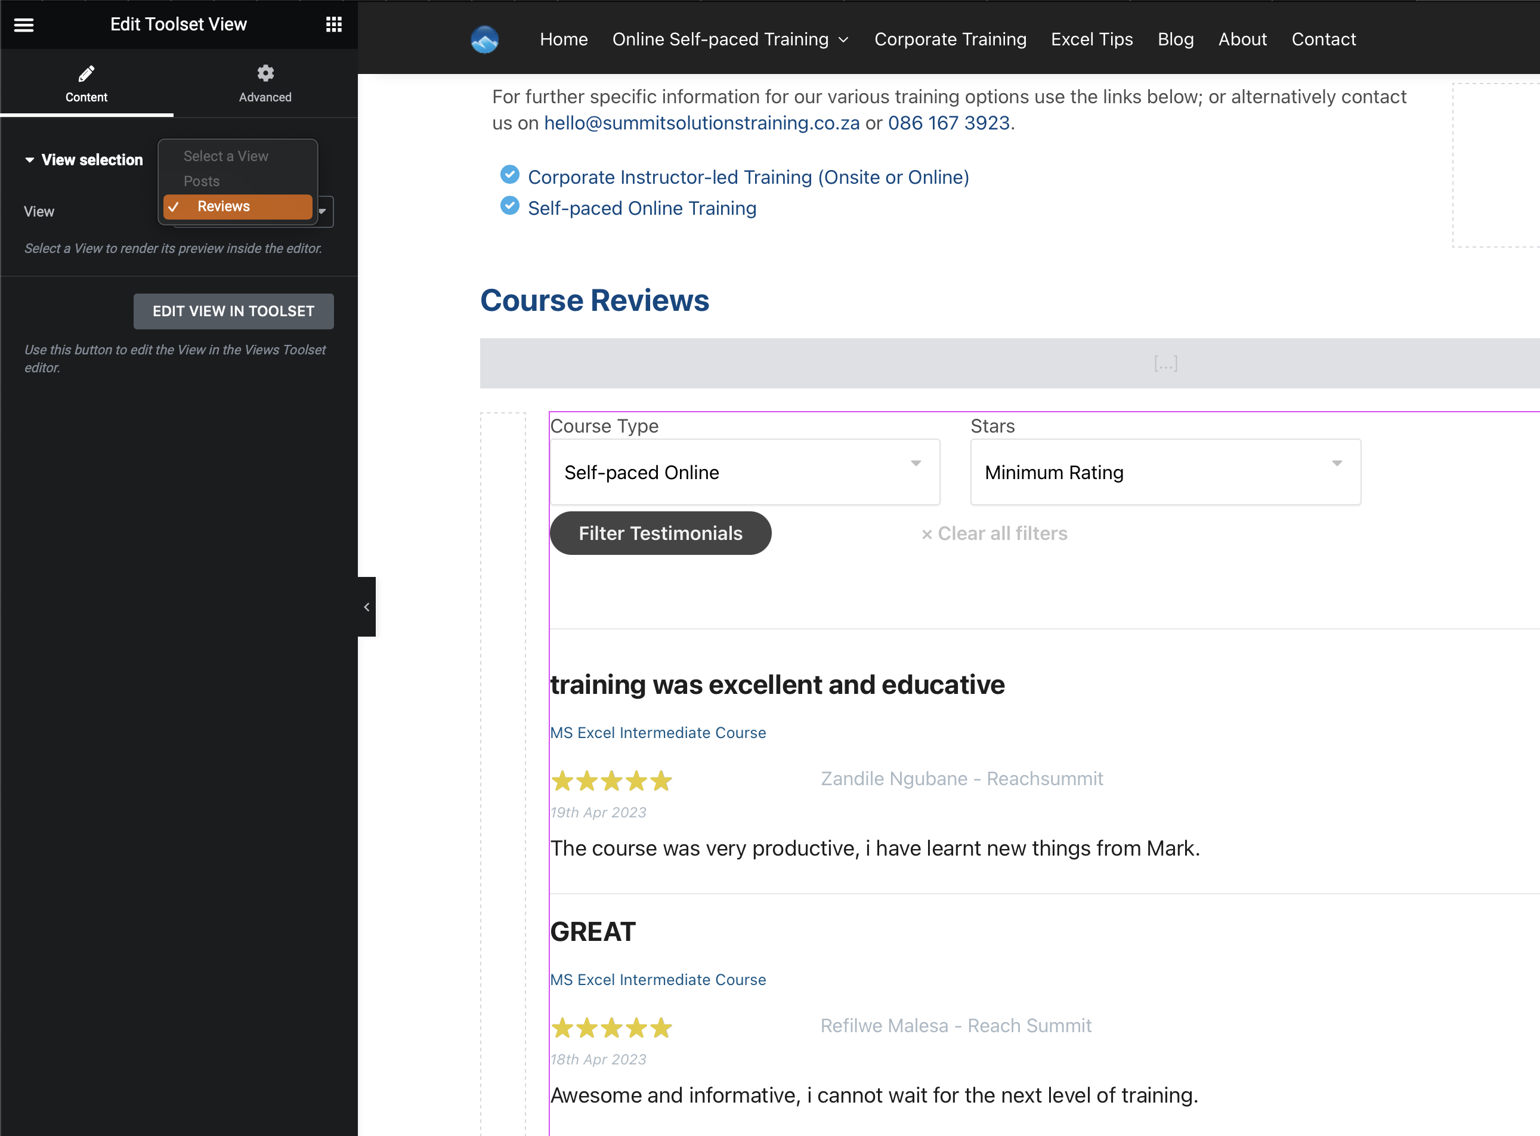This screenshot has width=1540, height=1136.
Task: Choose Reviews option in View dropdown
Action: 238,206
